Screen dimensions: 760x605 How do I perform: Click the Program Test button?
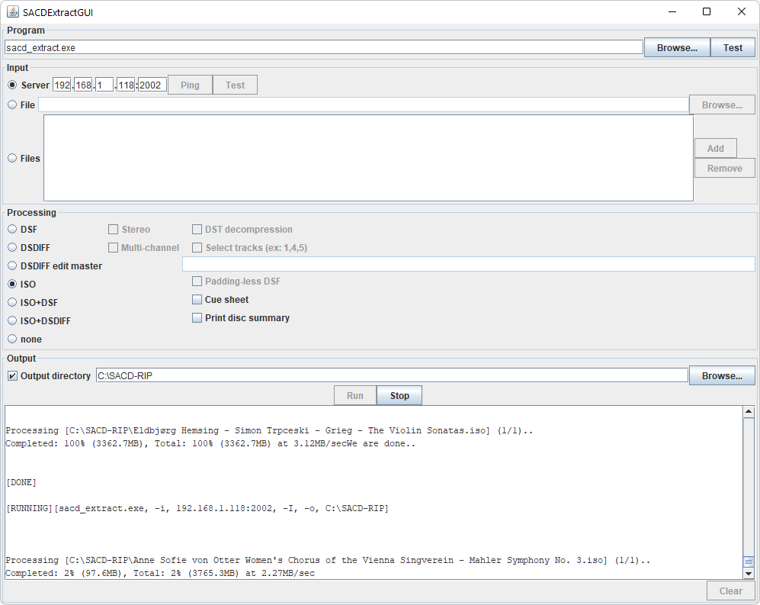point(733,47)
